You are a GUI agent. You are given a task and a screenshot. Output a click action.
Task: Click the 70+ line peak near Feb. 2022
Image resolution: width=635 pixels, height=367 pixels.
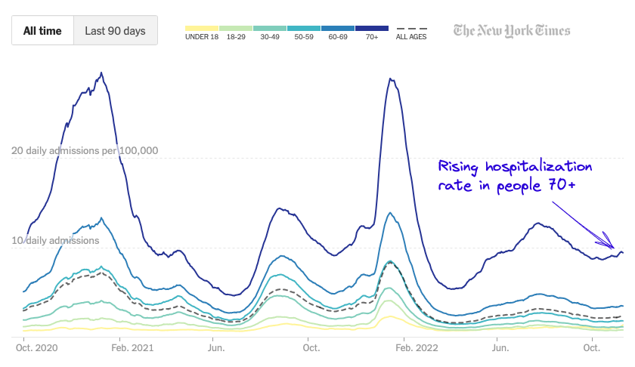[x=389, y=79]
